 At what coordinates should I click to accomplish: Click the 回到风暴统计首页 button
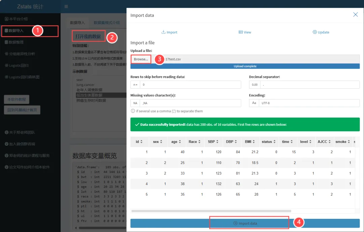click(x=22, y=110)
